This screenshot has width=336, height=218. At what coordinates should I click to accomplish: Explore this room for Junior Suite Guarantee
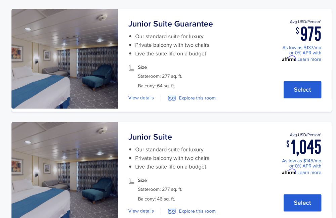point(197,98)
